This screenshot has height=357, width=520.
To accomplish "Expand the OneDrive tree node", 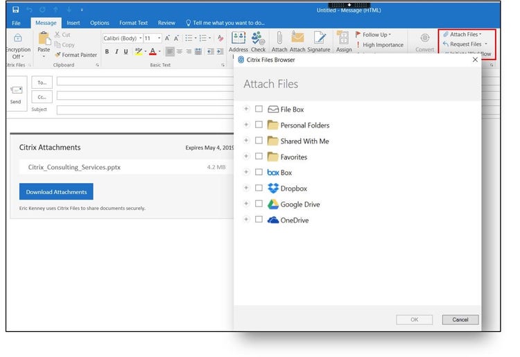I will click(246, 220).
